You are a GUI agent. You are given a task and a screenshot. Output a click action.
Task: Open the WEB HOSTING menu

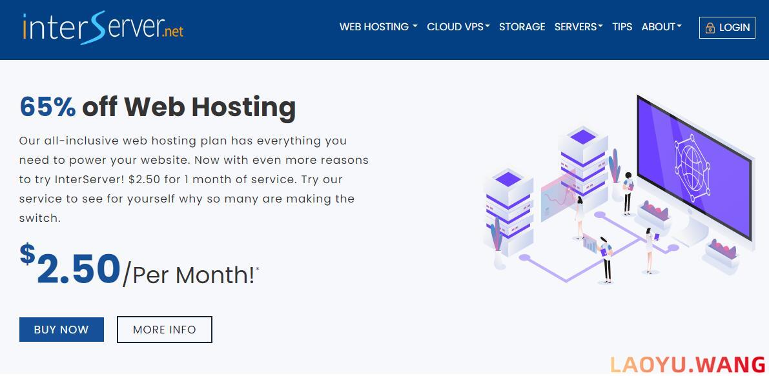coord(378,27)
